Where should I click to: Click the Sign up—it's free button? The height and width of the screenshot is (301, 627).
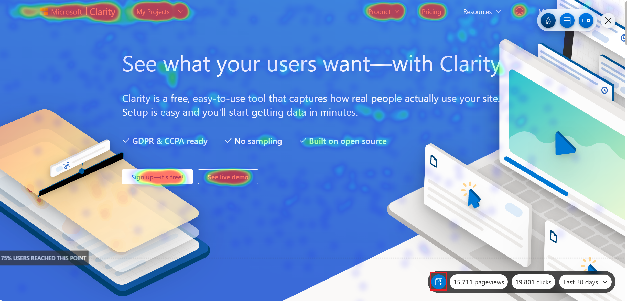[157, 177]
